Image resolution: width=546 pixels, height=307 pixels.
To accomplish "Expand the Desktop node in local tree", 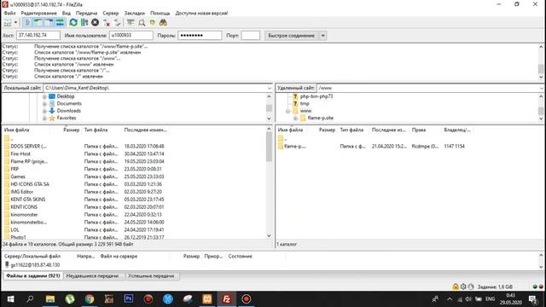I will pyautogui.click(x=44, y=96).
